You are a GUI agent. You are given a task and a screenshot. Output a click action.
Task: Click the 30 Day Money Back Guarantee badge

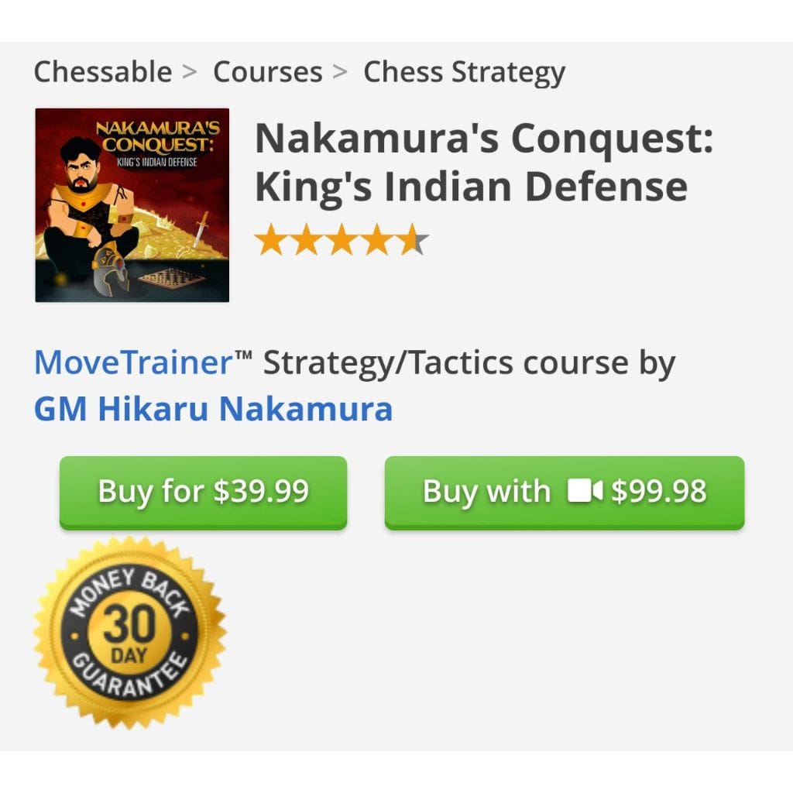130,632
